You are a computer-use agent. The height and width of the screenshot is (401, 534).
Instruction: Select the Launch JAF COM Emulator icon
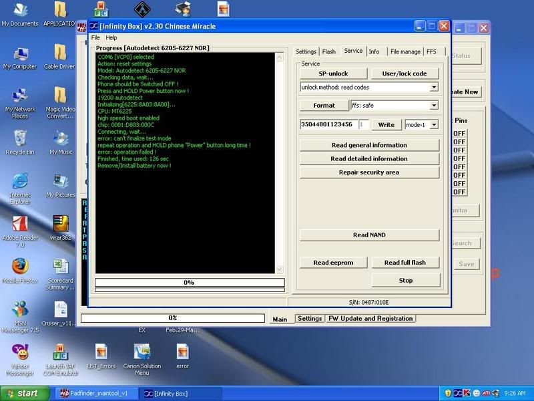[x=61, y=360]
